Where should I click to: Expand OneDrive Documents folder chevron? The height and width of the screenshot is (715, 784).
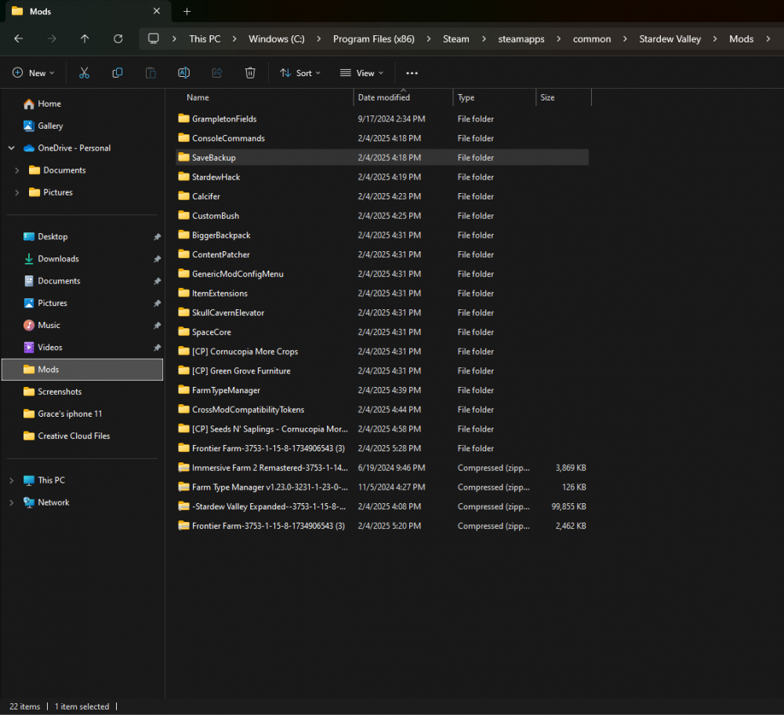(17, 170)
